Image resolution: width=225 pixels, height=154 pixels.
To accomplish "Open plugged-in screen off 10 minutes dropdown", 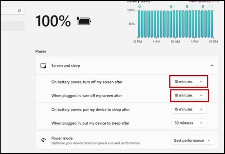I will point(189,95).
